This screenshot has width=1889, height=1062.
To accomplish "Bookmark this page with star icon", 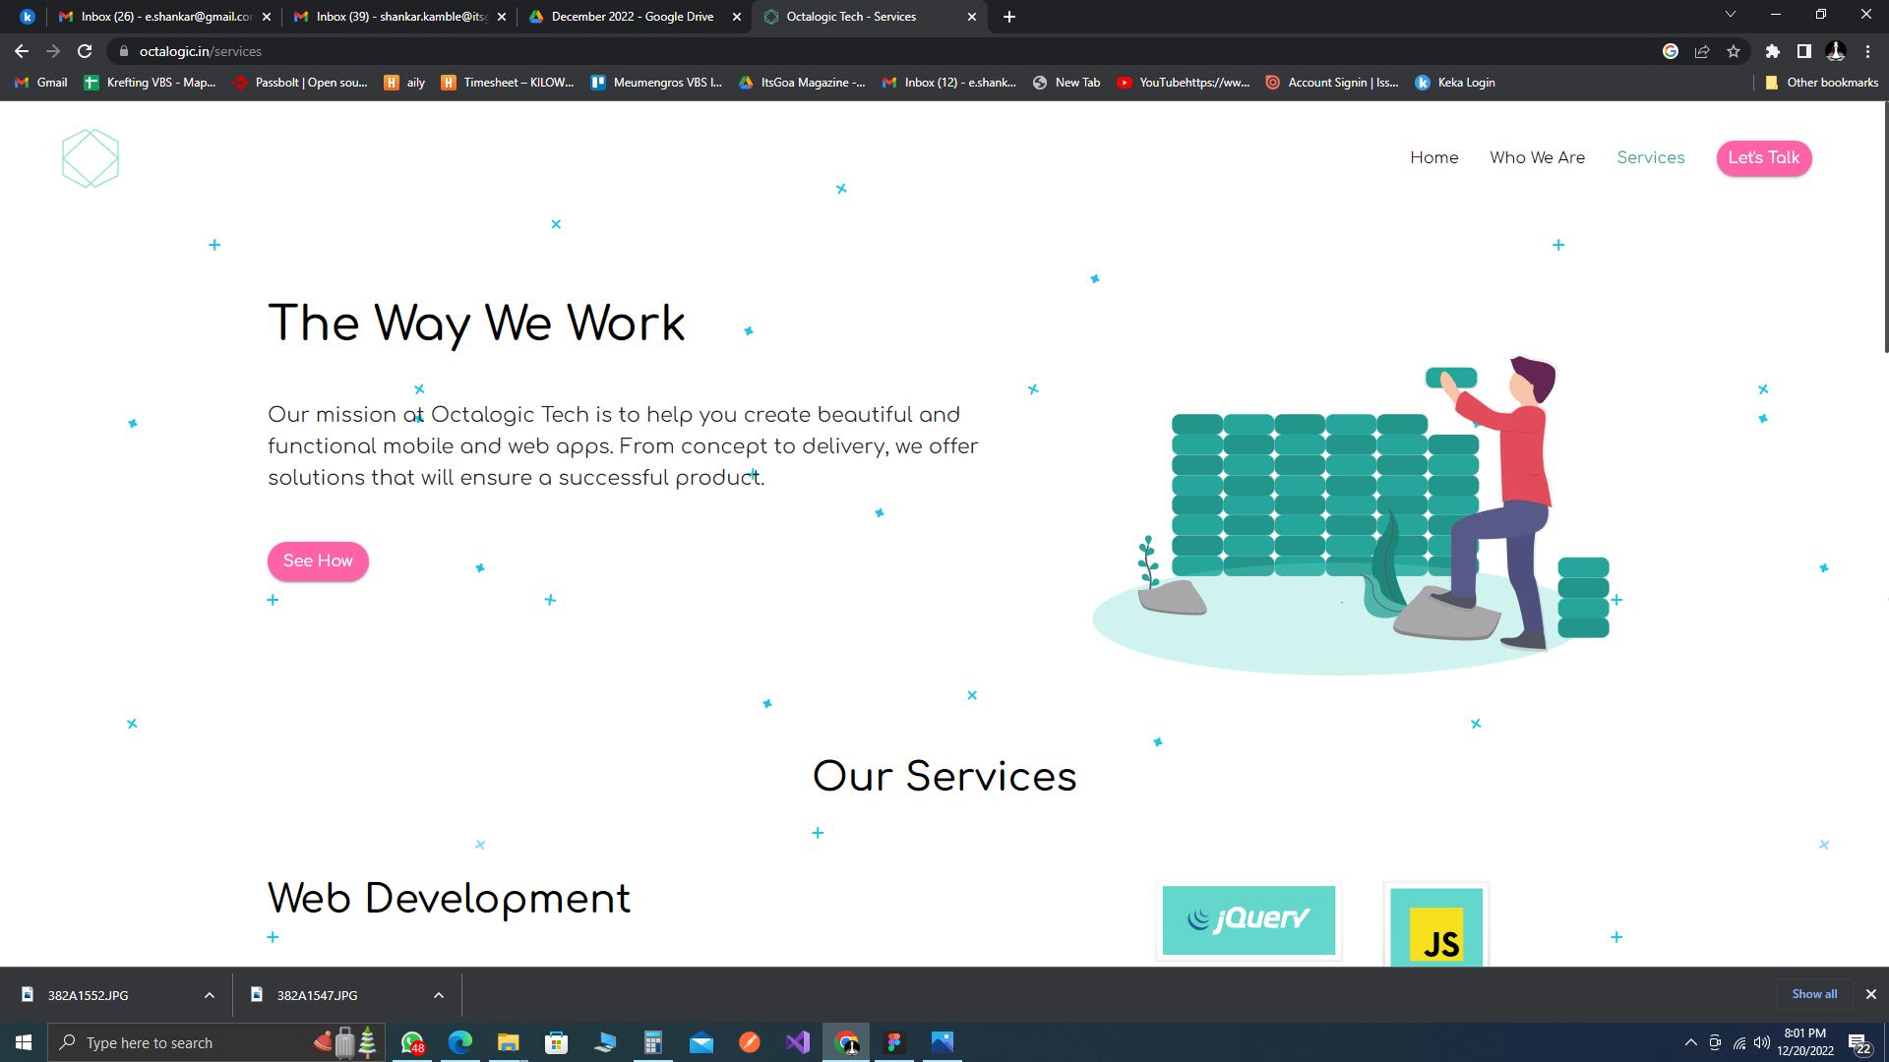I will tap(1734, 51).
